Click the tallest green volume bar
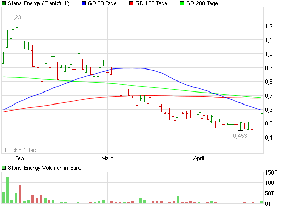Viewport: 285px width, 208px height. tap(8, 190)
